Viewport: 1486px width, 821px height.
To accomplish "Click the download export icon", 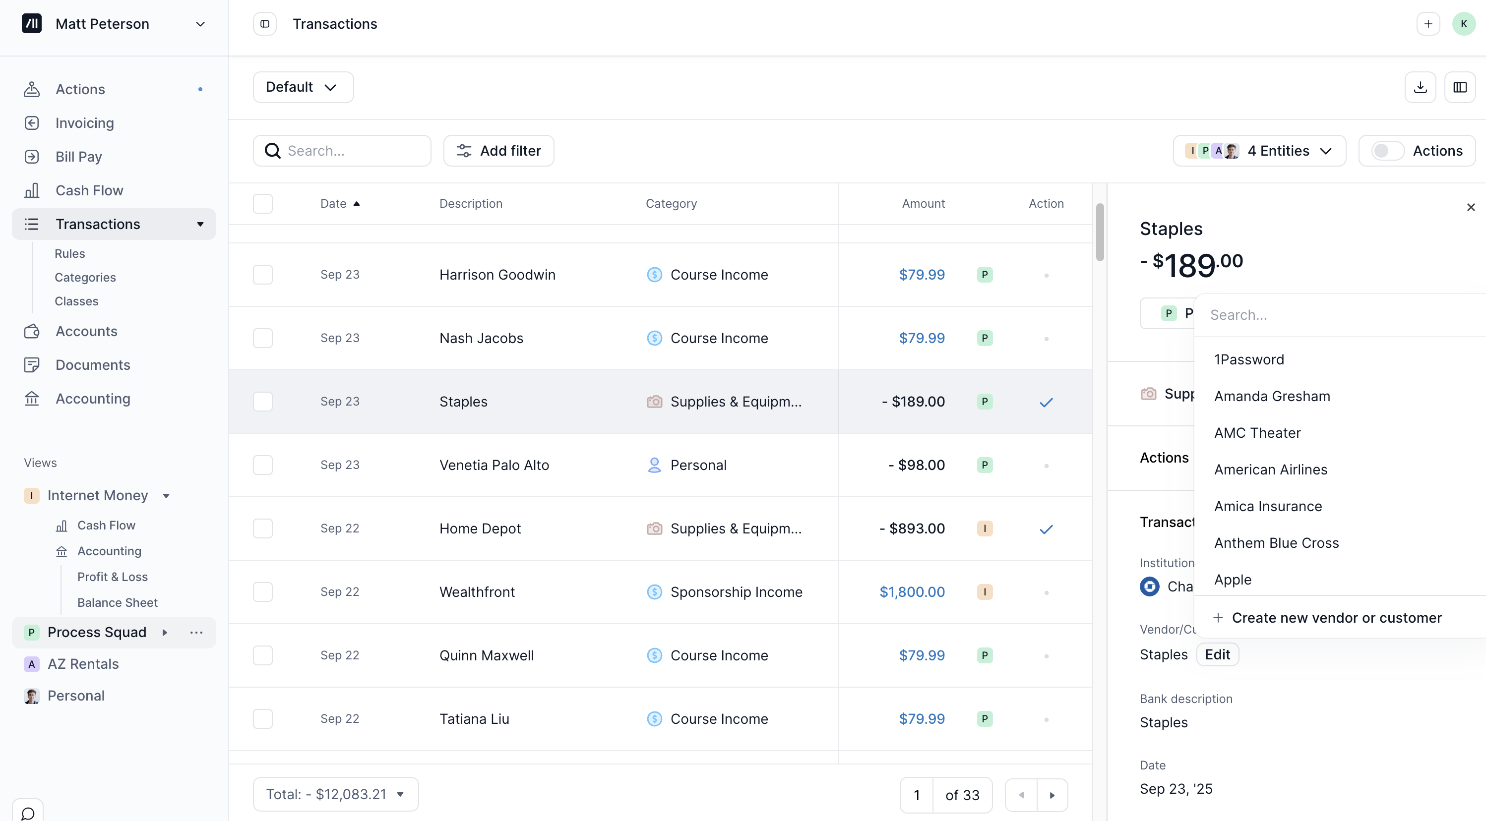I will coord(1420,87).
